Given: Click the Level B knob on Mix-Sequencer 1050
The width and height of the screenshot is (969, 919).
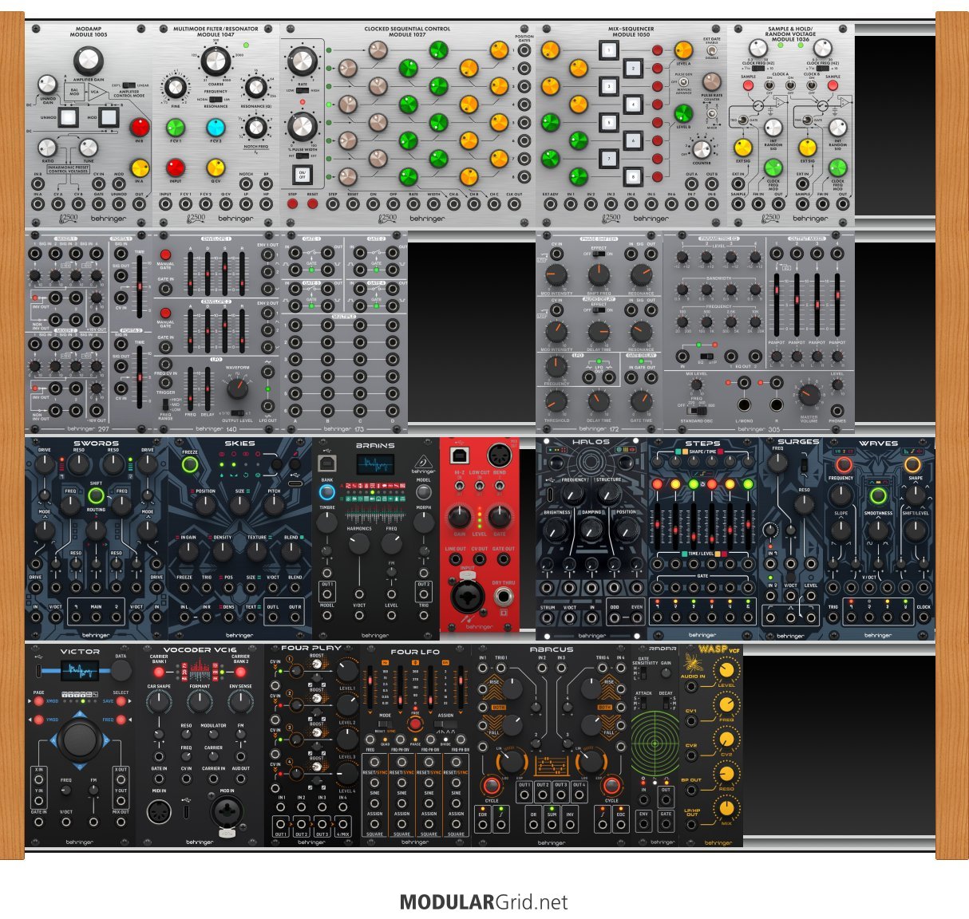Looking at the screenshot, I should pyautogui.click(x=683, y=112).
